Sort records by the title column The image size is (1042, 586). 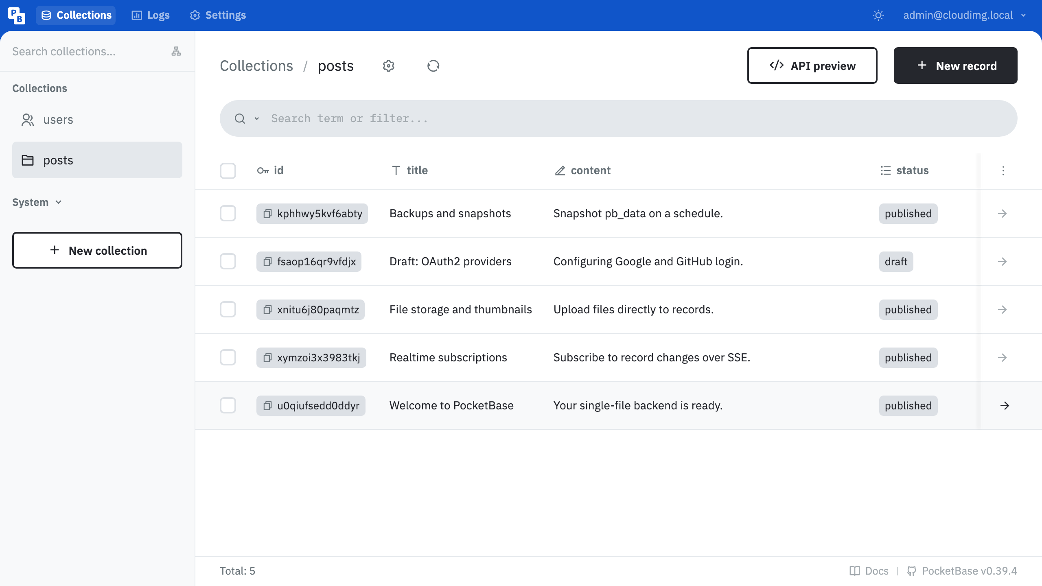(409, 171)
